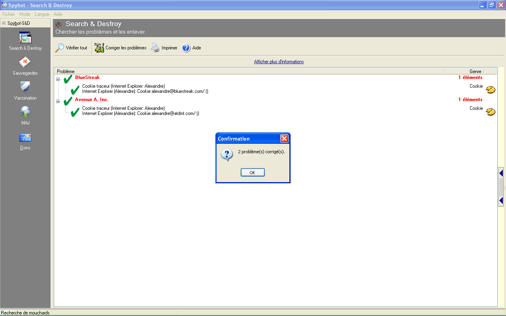Click the Imprimer printer button
Image resolution: width=506 pixels, height=316 pixels.
164,48
